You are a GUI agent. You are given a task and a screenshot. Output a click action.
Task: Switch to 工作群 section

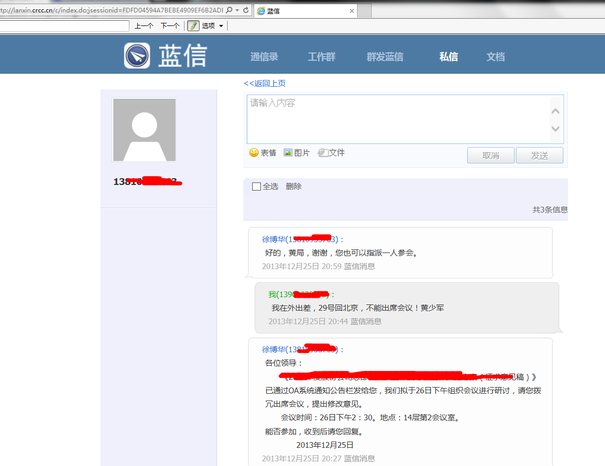(x=321, y=57)
